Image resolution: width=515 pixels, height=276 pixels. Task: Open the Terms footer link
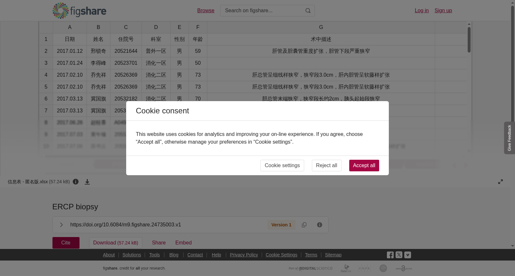(311, 255)
